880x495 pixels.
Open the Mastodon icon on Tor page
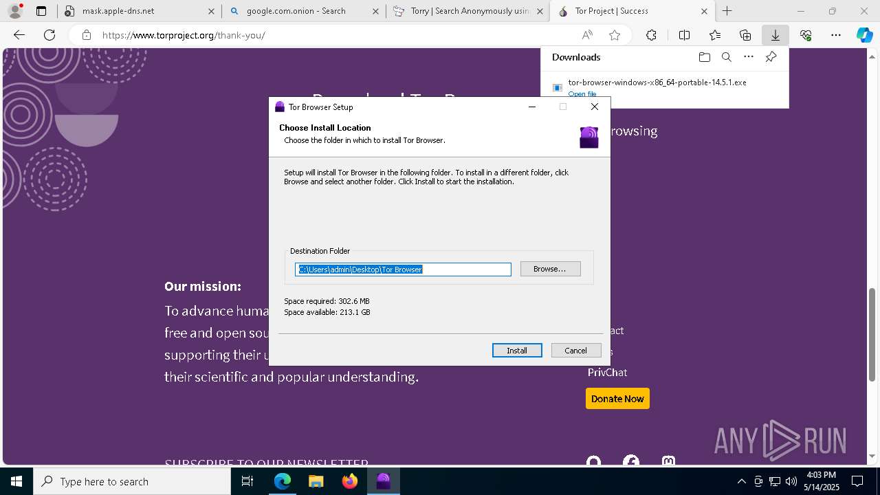668,462
